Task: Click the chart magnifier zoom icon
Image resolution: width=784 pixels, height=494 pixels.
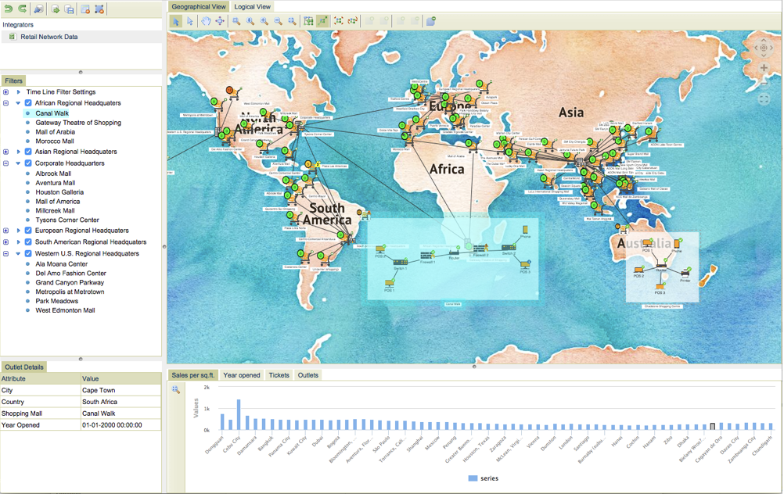Action: click(x=176, y=389)
